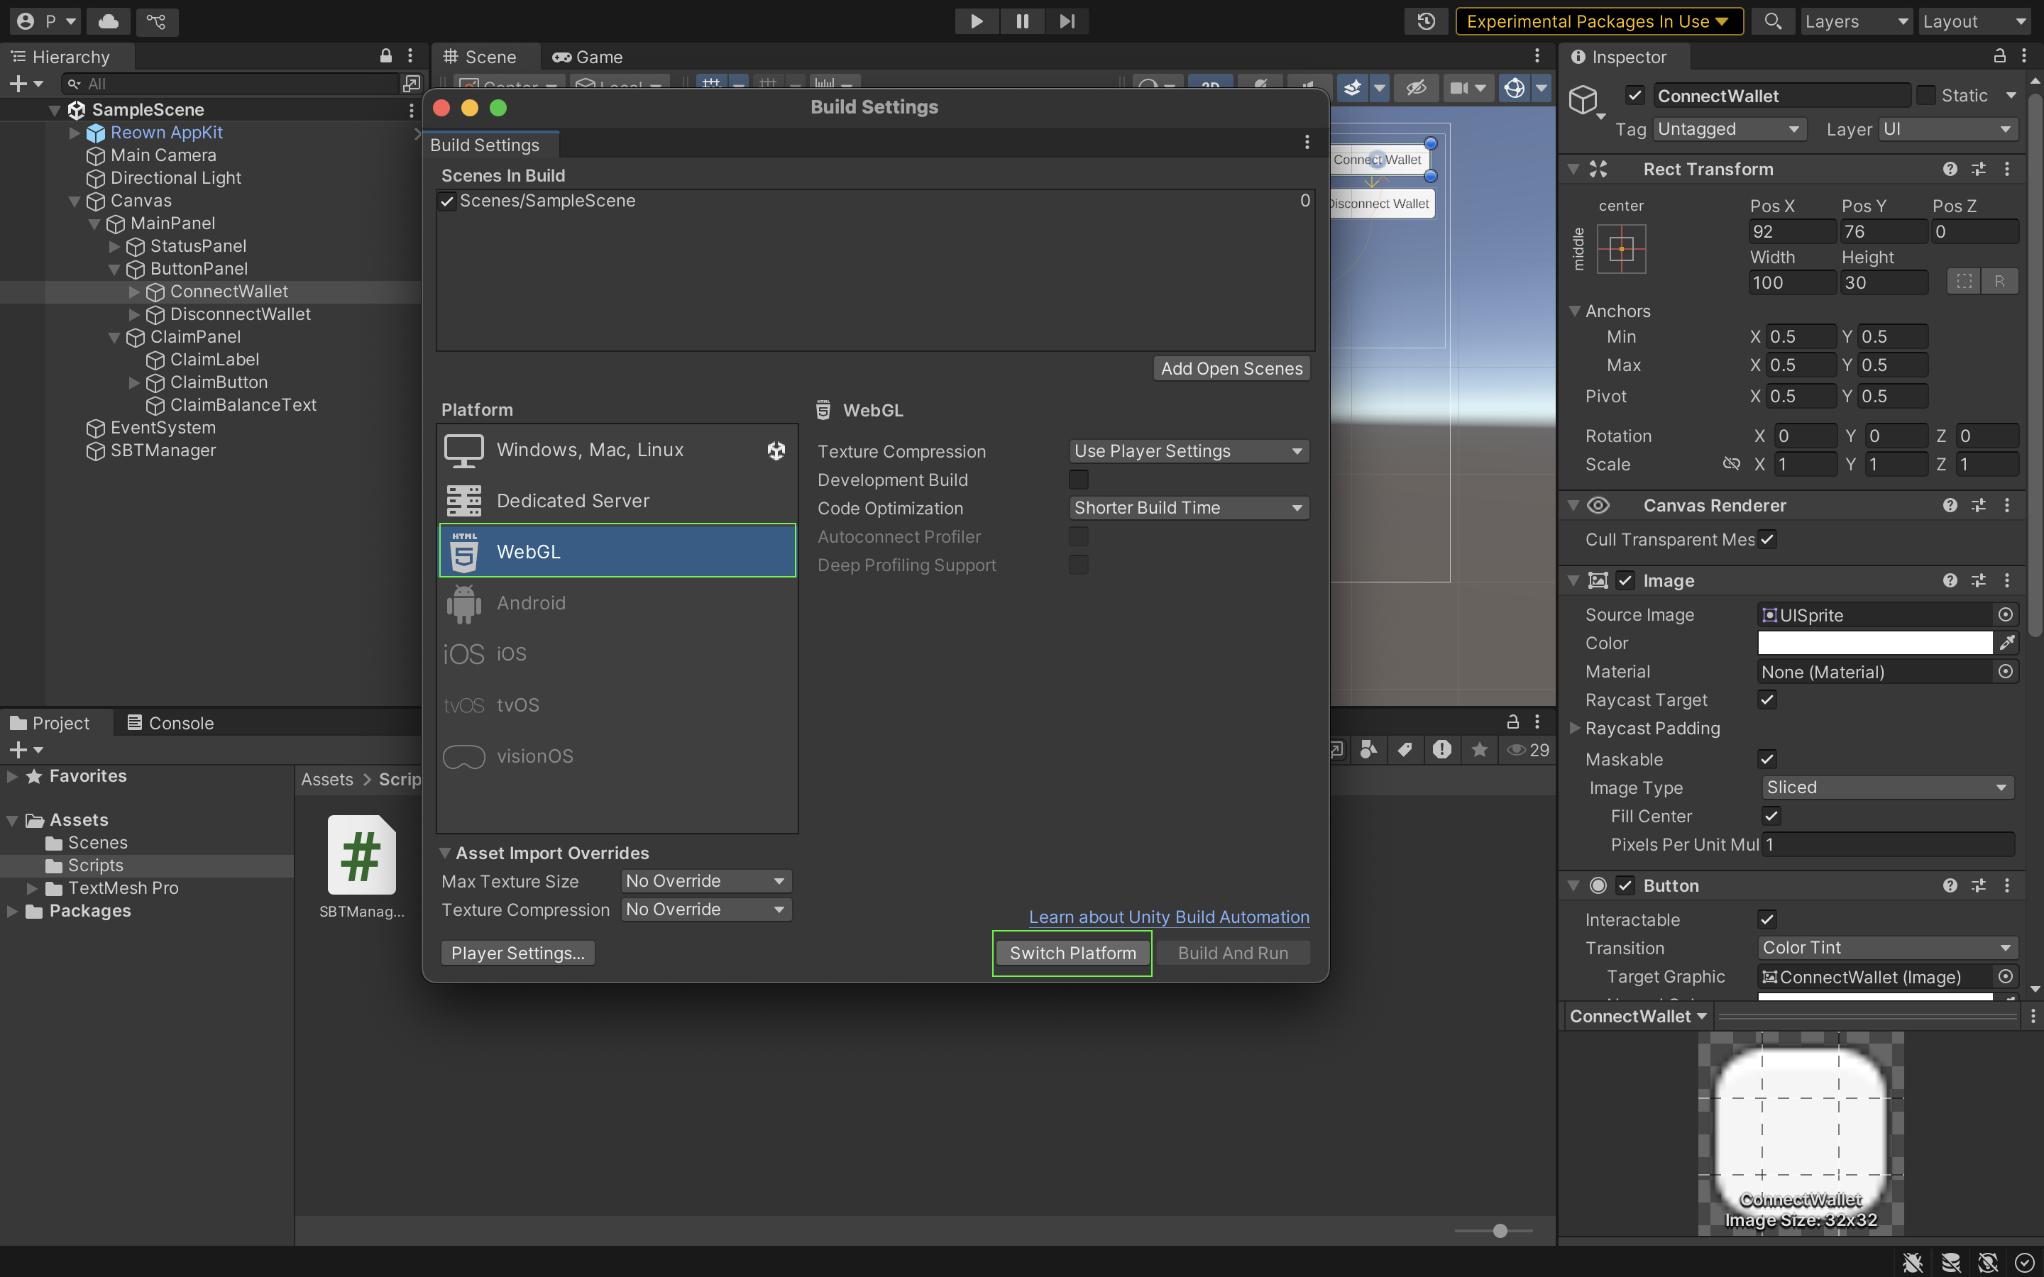Open the Undo History icon
Viewport: 2044px width, 1277px height.
point(1427,21)
